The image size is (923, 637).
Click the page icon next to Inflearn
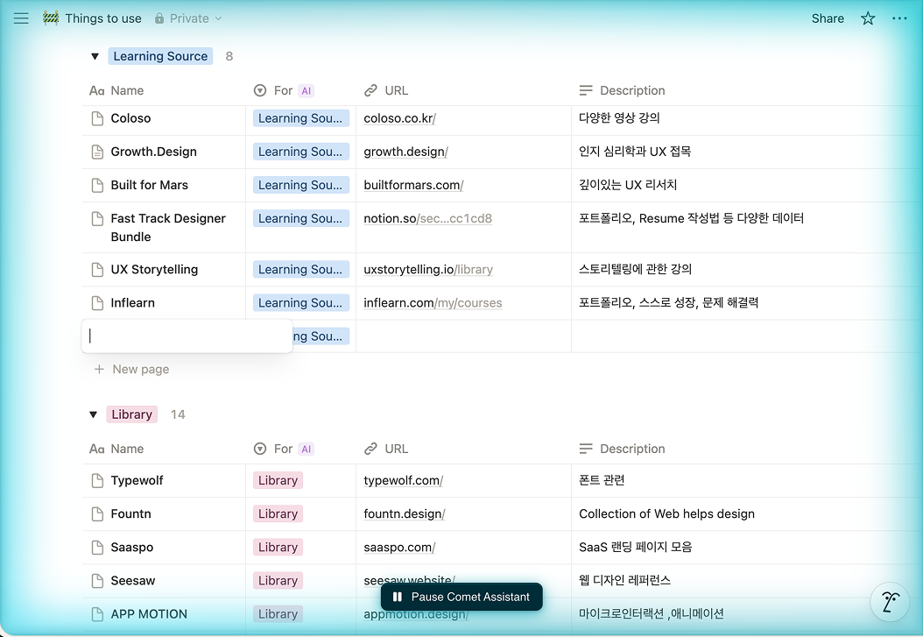pyautogui.click(x=98, y=303)
